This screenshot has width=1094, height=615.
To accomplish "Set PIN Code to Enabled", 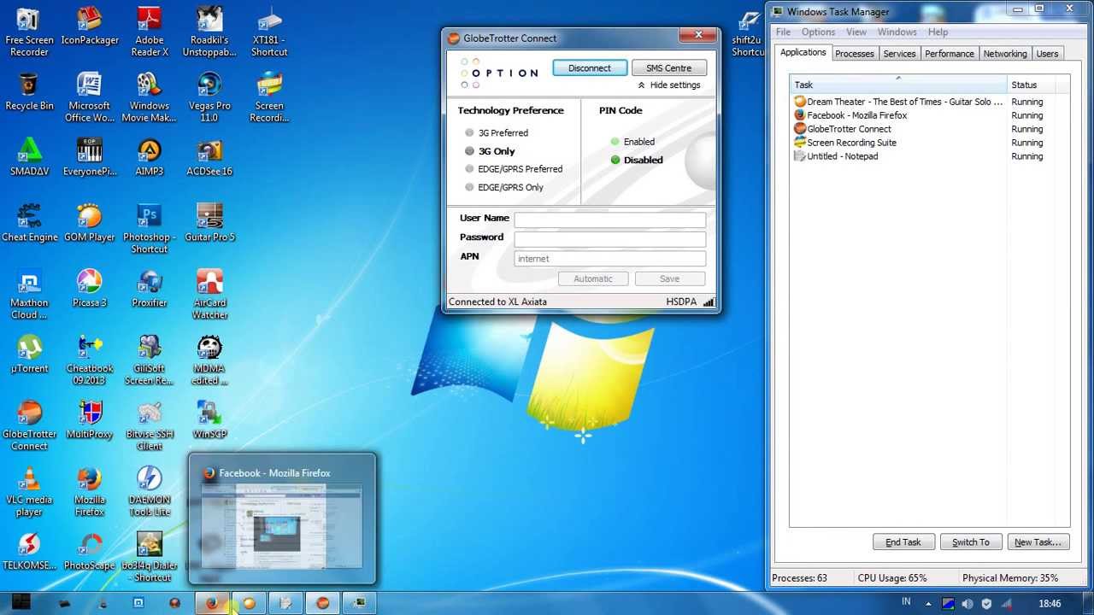I will pyautogui.click(x=632, y=142).
